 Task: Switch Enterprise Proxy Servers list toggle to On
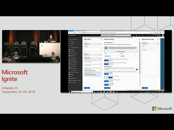click(110, 60)
